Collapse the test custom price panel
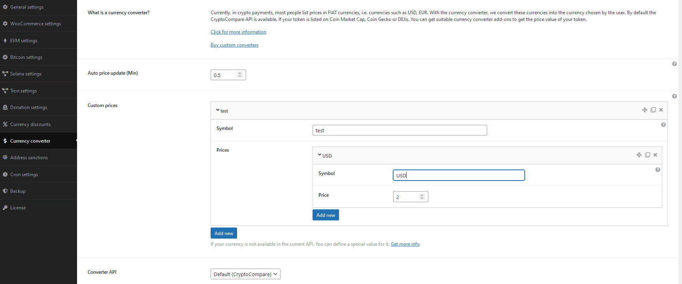This screenshot has height=284, width=682. click(218, 111)
